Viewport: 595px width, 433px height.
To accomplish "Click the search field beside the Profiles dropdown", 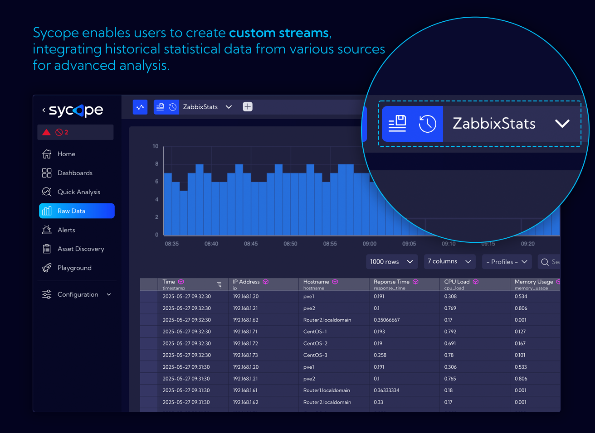I will coord(549,262).
